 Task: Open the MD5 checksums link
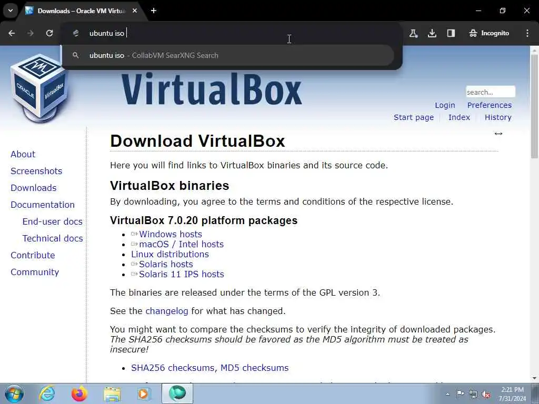coord(254,368)
